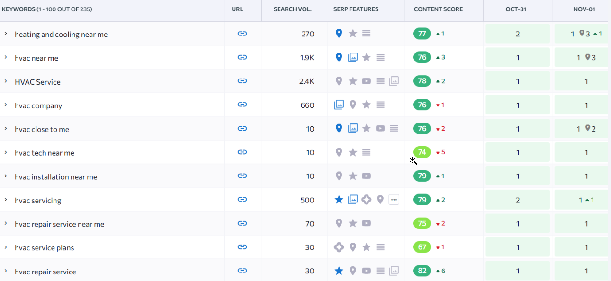This screenshot has width=611, height=281.
Task: Click URL link icon for 'HVAC Service' row
Action: pyautogui.click(x=242, y=81)
